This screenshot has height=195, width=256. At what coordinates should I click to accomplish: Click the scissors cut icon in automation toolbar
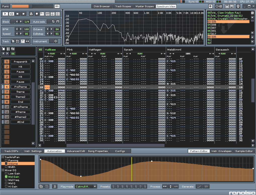tap(55, 186)
